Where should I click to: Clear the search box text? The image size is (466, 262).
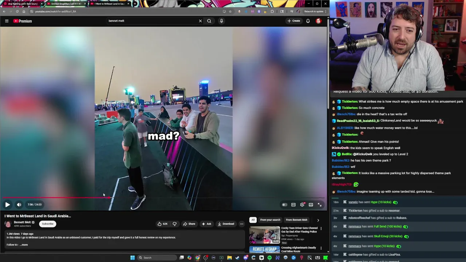pyautogui.click(x=200, y=21)
